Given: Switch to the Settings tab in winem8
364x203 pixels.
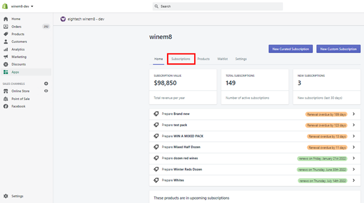Looking at the screenshot, I should click(241, 59).
